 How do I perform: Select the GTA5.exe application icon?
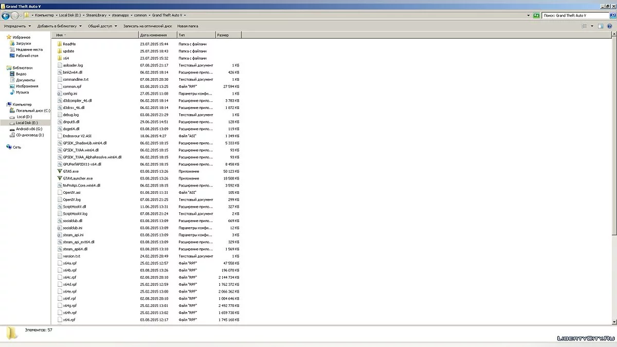tap(60, 171)
